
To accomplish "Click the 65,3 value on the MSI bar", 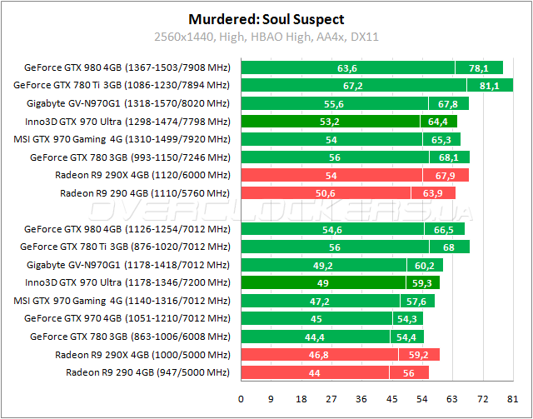I will click(441, 140).
